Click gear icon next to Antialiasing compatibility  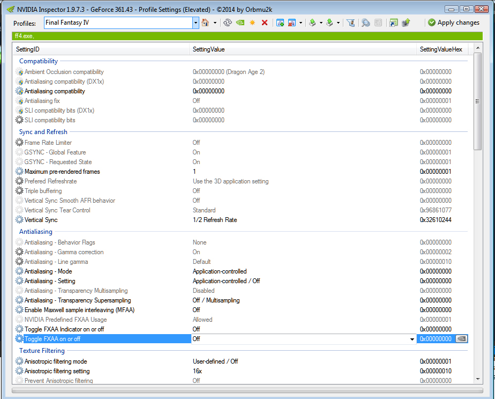point(19,91)
